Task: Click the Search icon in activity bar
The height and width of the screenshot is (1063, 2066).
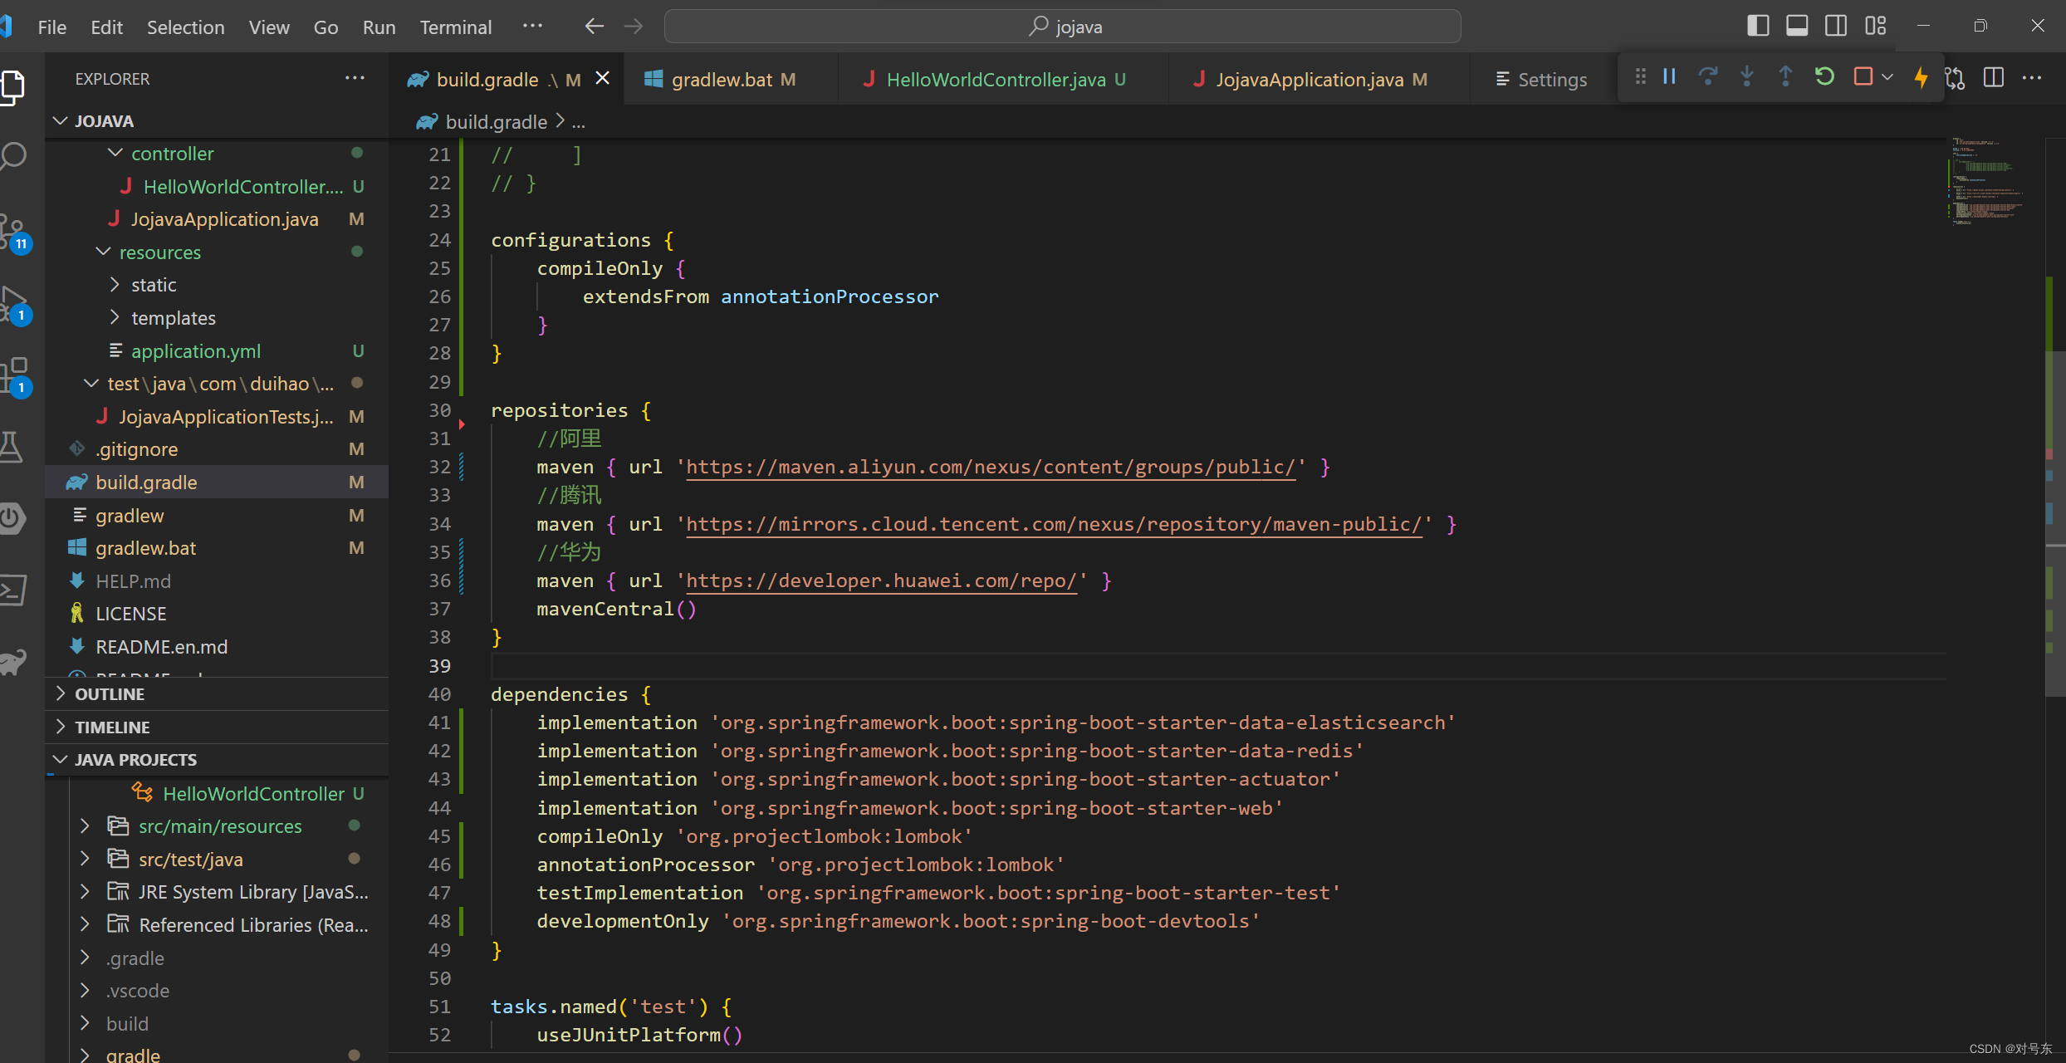Action: [x=17, y=153]
